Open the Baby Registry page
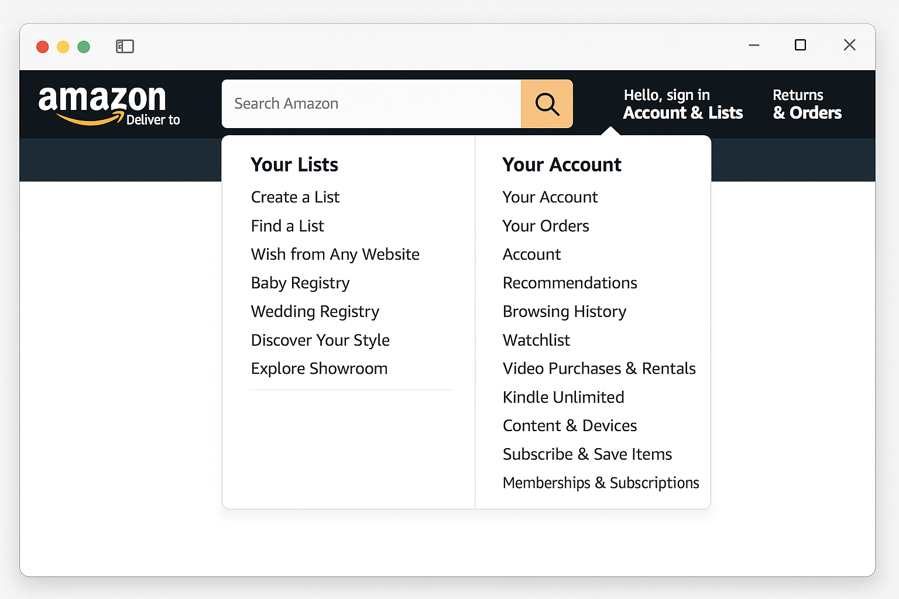This screenshot has width=899, height=599. click(x=300, y=283)
